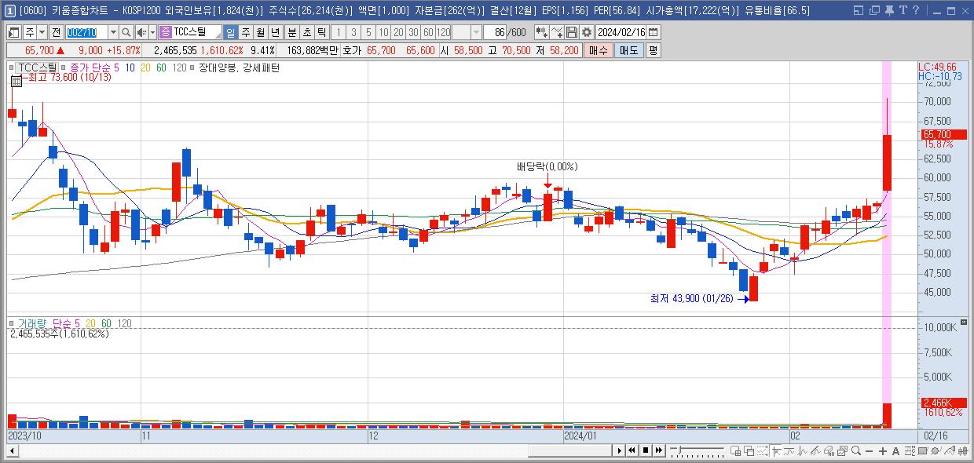Click the magnifier stock search icon
Image resolution: width=974 pixels, height=463 pixels.
point(126,32)
